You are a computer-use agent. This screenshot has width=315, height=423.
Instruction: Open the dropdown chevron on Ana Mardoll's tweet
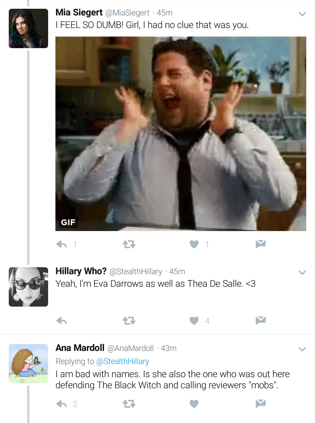[302, 349]
